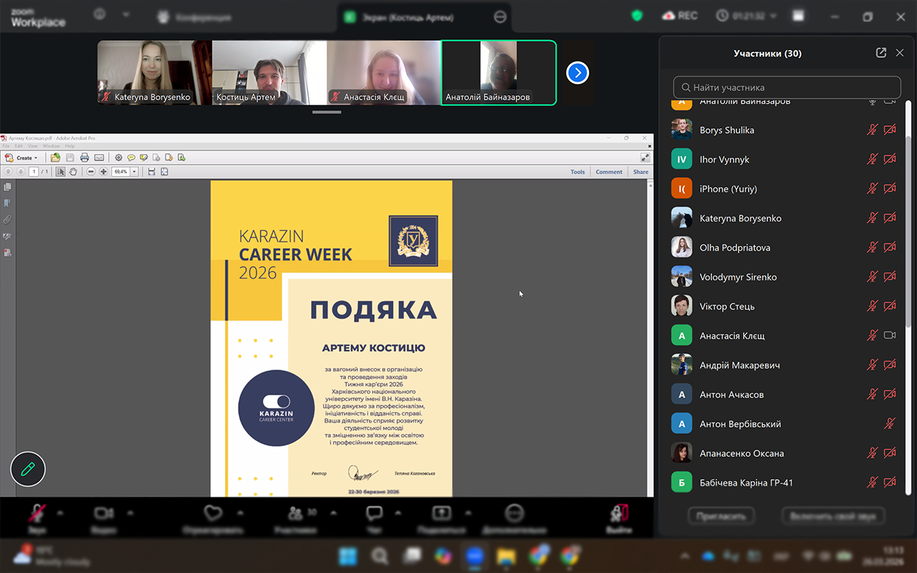This screenshot has height=573, width=917.
Task: Open the zoom percentage dropdown
Action: (134, 172)
